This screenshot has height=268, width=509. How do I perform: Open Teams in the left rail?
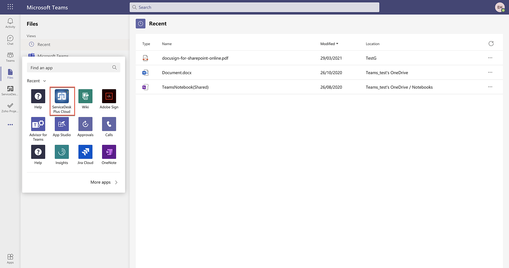[x=10, y=57]
